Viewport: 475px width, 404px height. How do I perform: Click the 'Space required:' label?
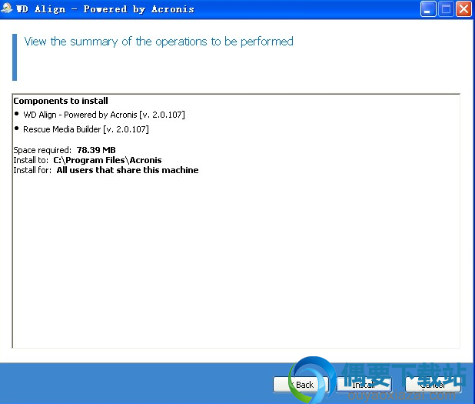click(x=42, y=150)
